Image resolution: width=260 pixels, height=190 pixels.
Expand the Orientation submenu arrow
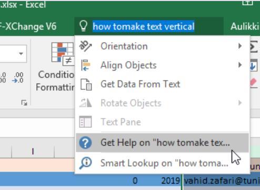pyautogui.click(x=240, y=46)
